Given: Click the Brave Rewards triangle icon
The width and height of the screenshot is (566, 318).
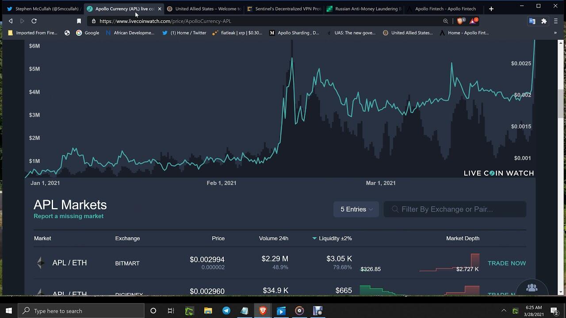Looking at the screenshot, I should tap(473, 21).
